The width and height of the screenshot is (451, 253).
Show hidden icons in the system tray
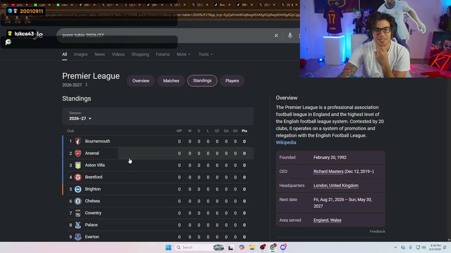[x=395, y=247]
